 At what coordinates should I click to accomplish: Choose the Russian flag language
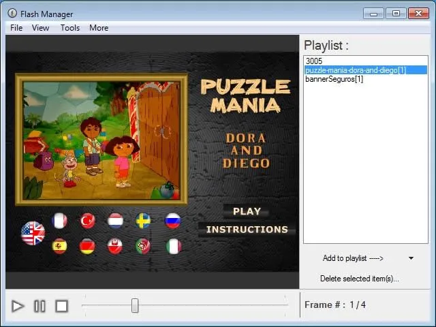point(172,221)
